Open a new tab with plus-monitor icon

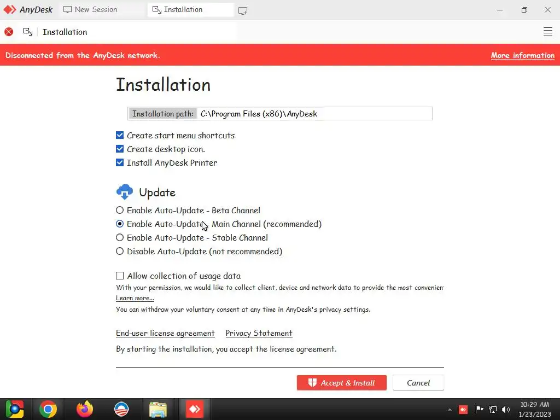(x=243, y=11)
